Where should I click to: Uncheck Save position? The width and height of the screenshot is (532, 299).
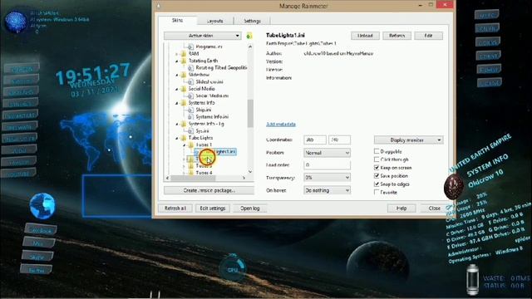377,175
